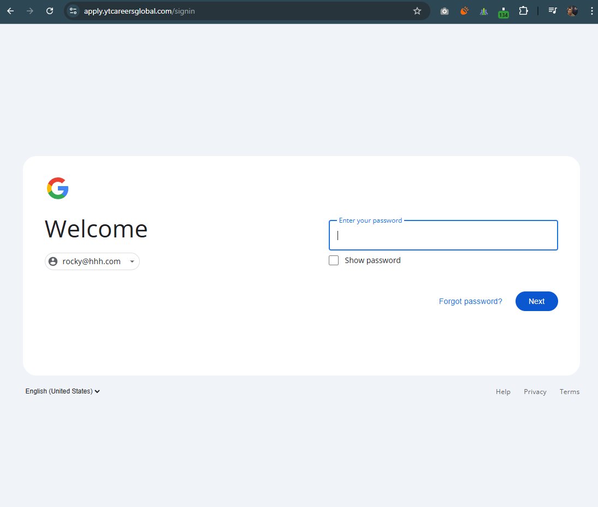Open the camera screenshot extension icon
Image resolution: width=598 pixels, height=507 pixels.
coord(445,11)
